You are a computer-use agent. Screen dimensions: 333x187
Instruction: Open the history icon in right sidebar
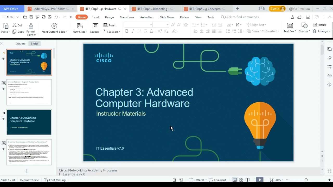(x=329, y=76)
